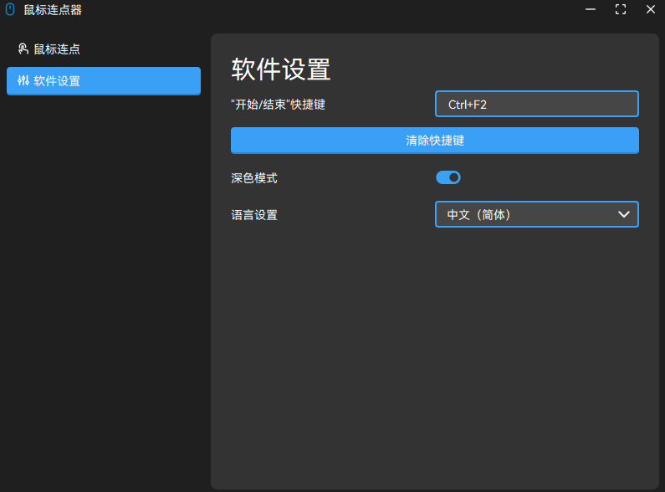Screen dimensions: 665x492
Task: Focus the Ctrl+F2 shortcut input field
Action: tap(536, 104)
